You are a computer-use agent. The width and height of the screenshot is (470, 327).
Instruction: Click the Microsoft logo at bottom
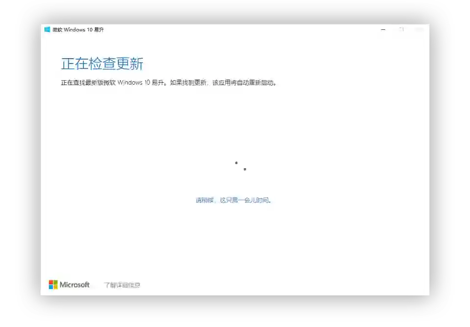point(69,284)
